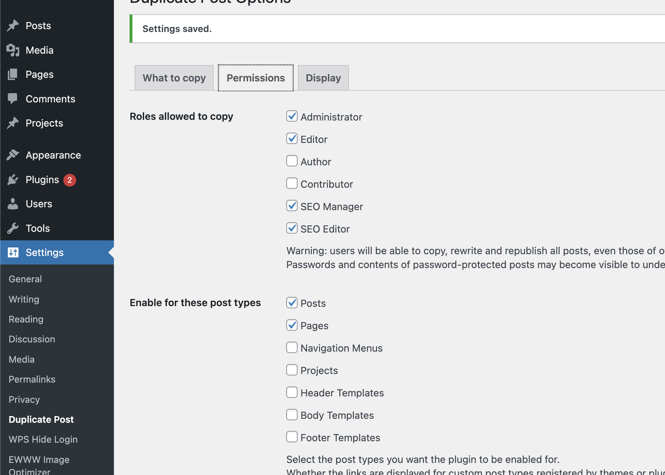This screenshot has height=475, width=665.
Task: Uncheck the SEO Manager role checkbox
Action: (292, 206)
